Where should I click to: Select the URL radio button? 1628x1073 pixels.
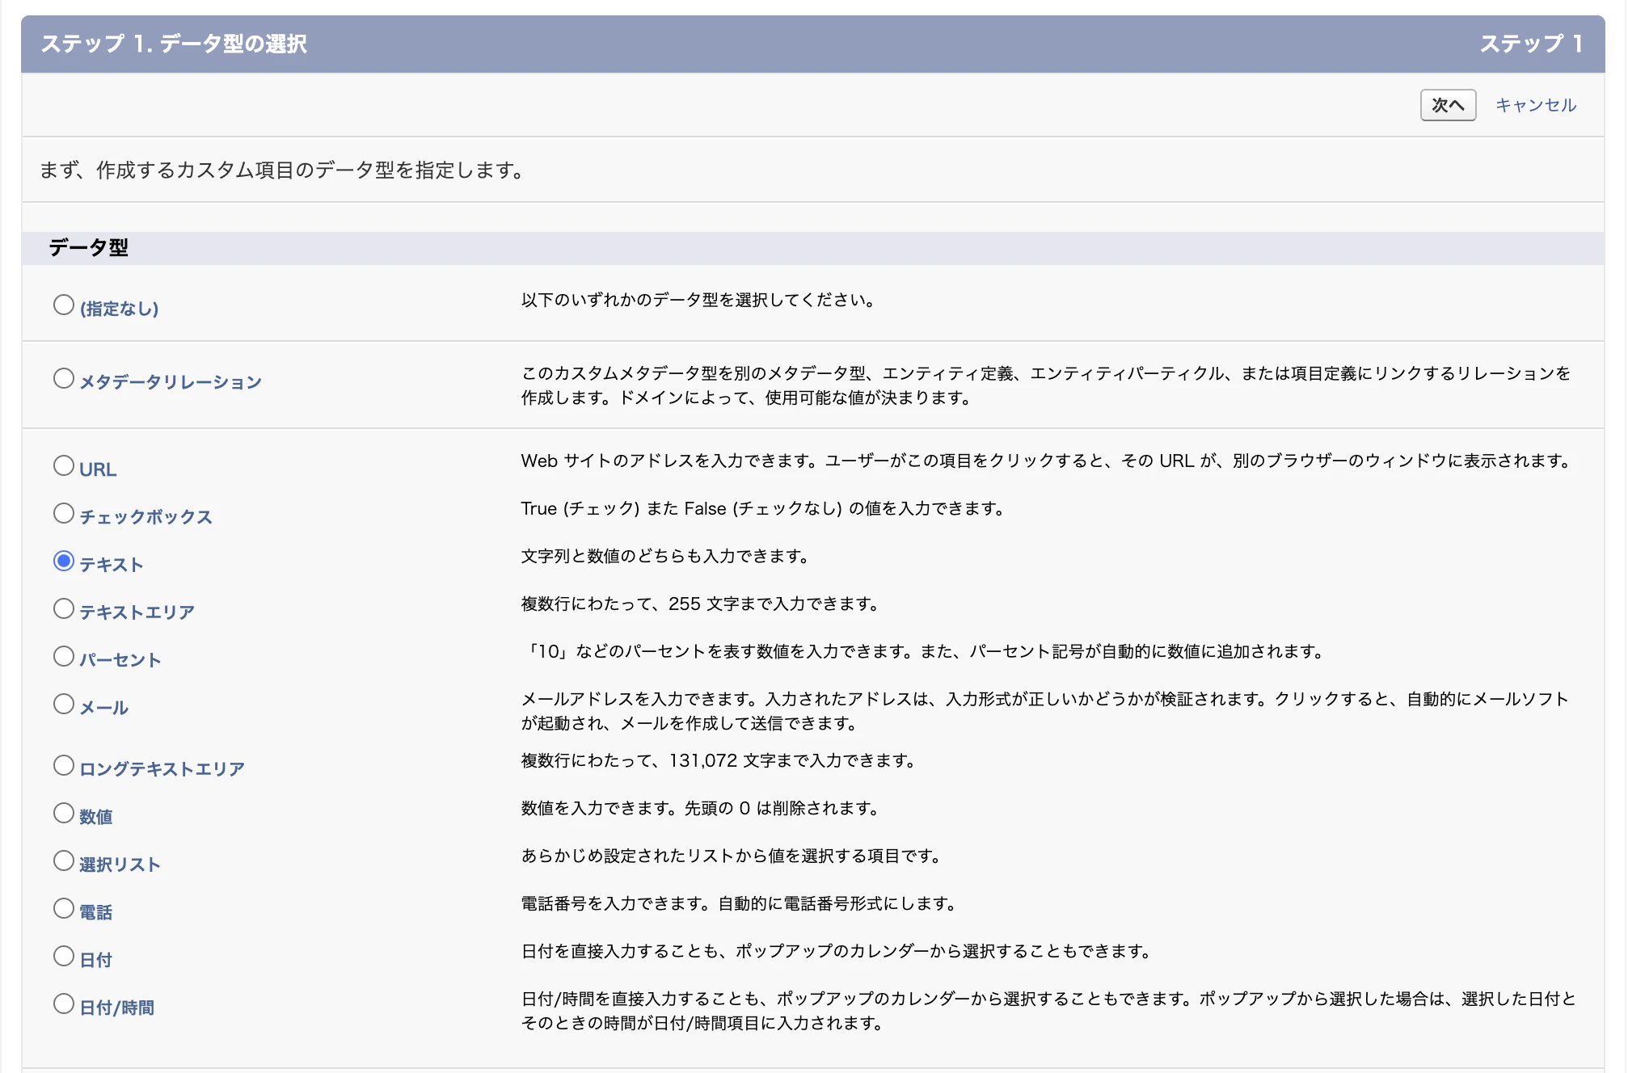pos(64,465)
